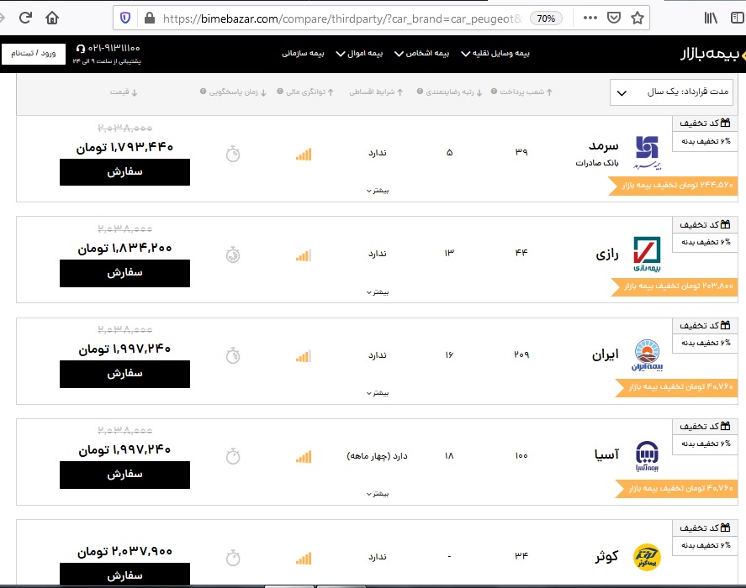This screenshot has height=588, width=746.
Task: Open the مدت قرارداد: یک سال dropdown
Action: (671, 92)
